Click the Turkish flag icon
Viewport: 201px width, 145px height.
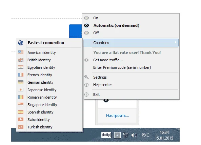pos(21,127)
